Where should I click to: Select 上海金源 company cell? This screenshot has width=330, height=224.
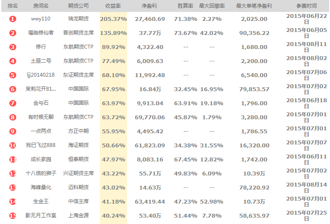tap(78, 215)
